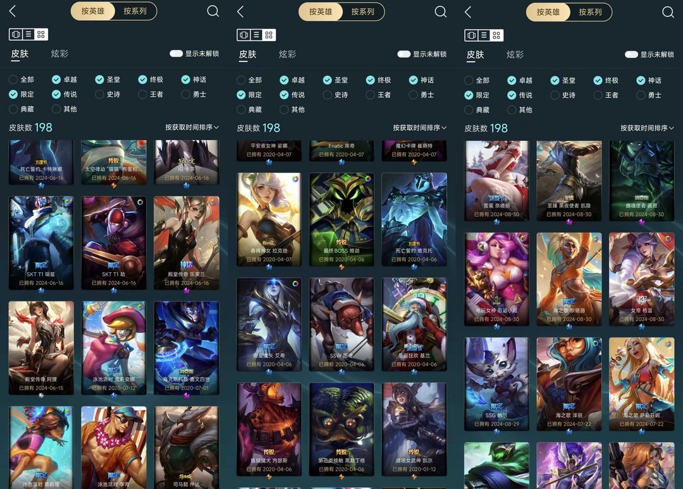Open 最终BOSS 维迦 skin card
Viewport: 683px width, 489px height.
coord(341,219)
